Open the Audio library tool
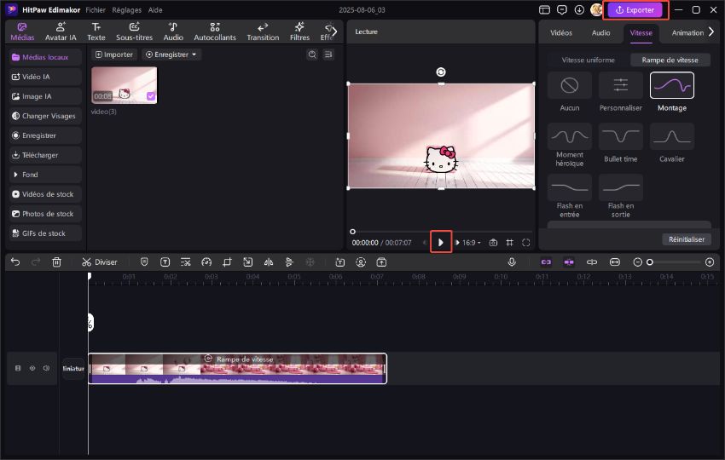725x460 pixels. [x=173, y=32]
